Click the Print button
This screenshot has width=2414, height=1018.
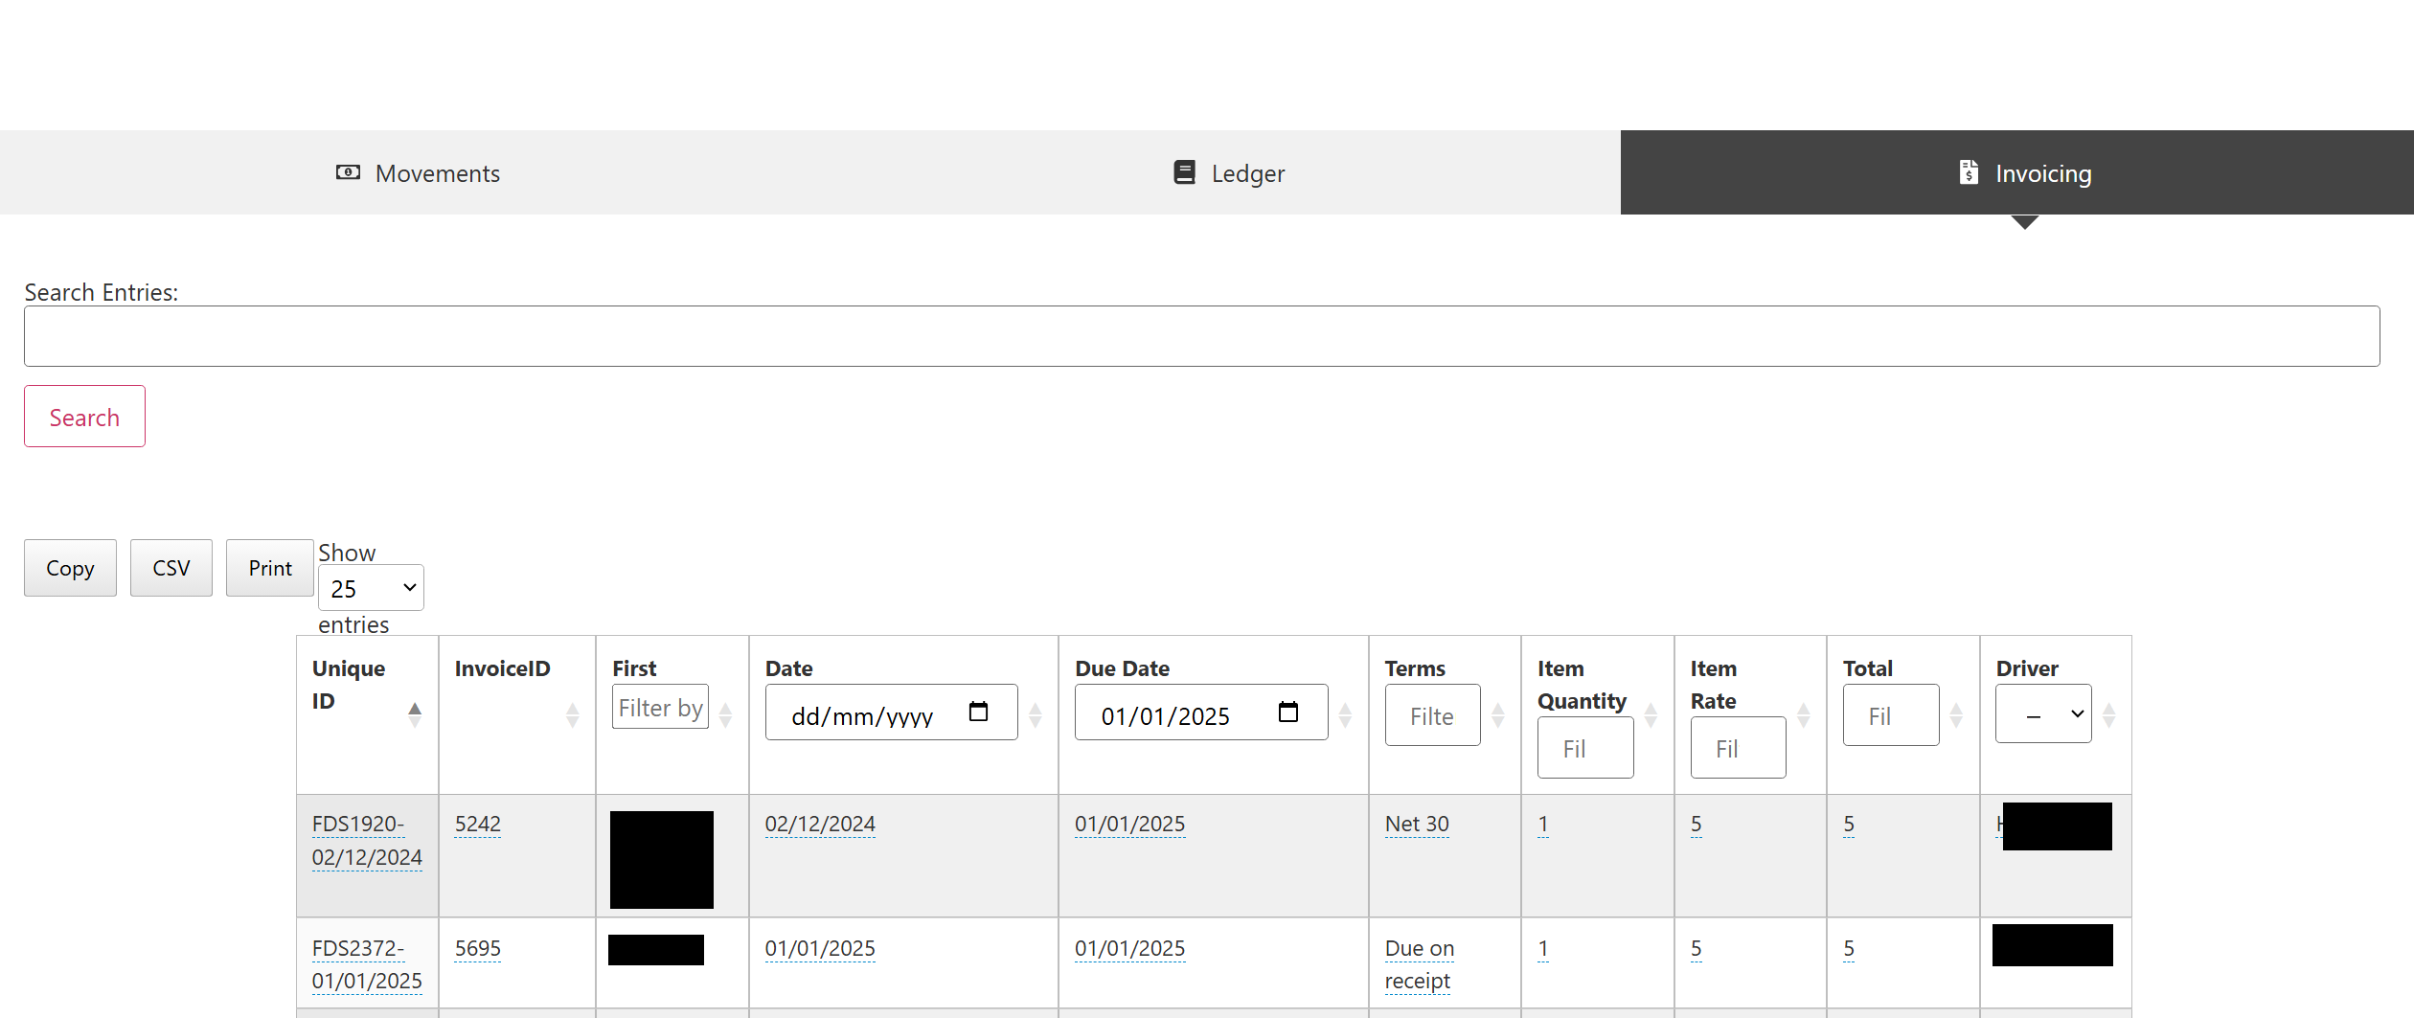point(270,568)
